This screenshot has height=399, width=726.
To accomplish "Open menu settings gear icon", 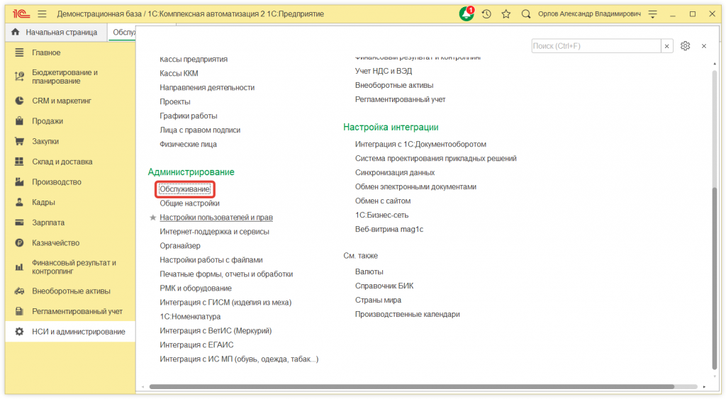I will (x=685, y=46).
